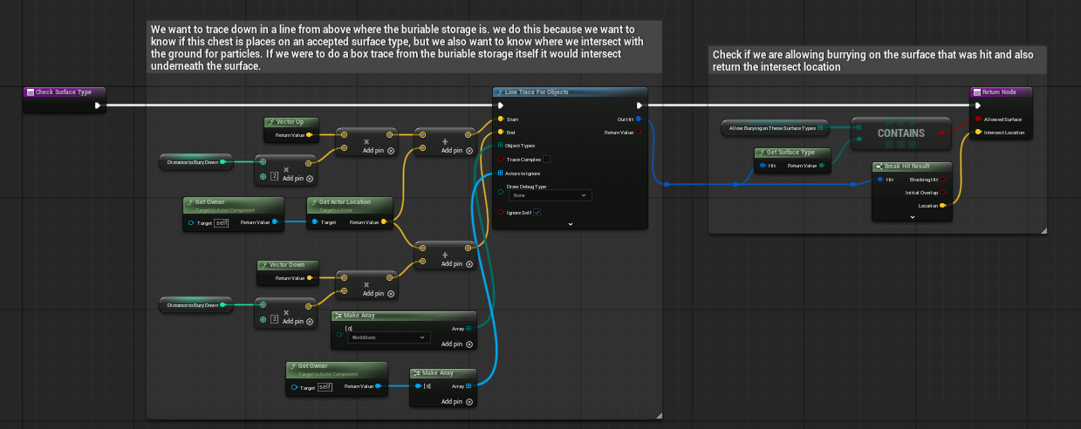Click the Start pin on Line Trace For Objects
Image resolution: width=1081 pixels, height=429 pixels.
pyautogui.click(x=500, y=119)
